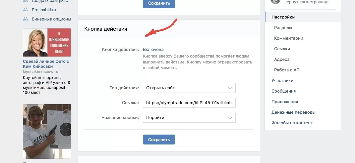Switch to the Участники section
Image resolution: width=355 pixels, height=163 pixels.
pyautogui.click(x=282, y=81)
